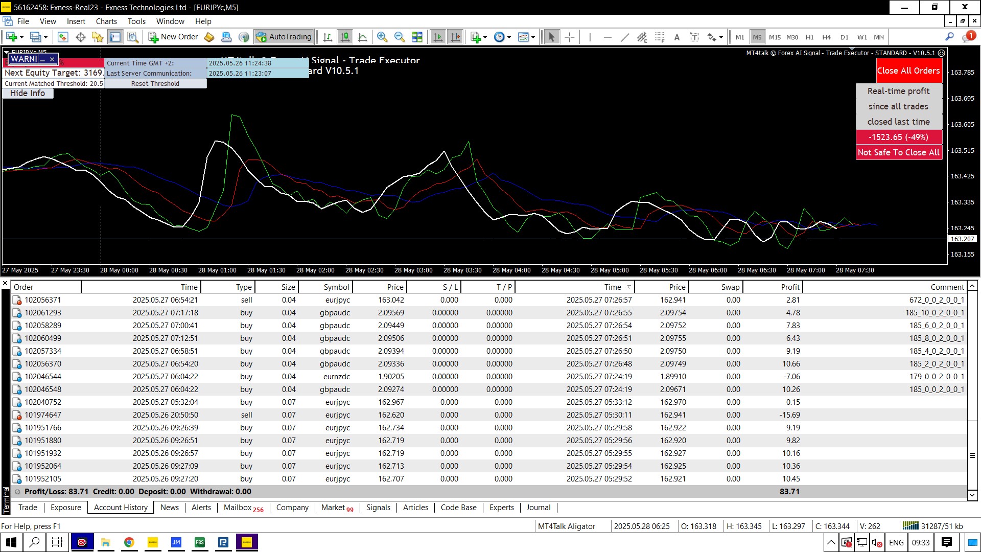Click the Zoom Out chart icon
Viewport: 981px width, 552px height.
(x=400, y=37)
